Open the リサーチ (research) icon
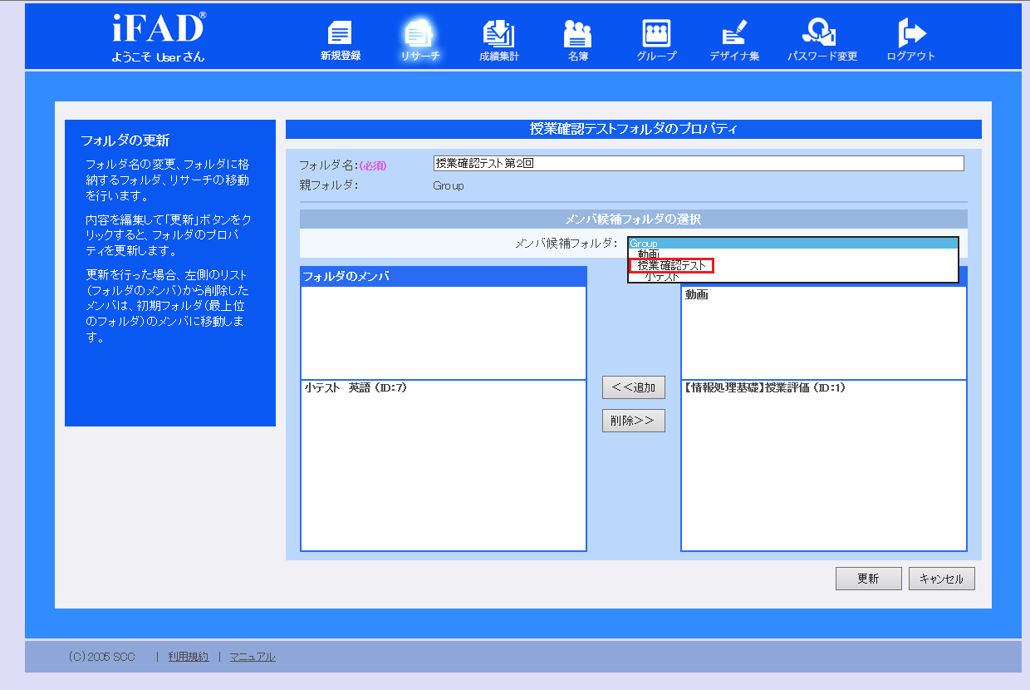The width and height of the screenshot is (1030, 690). point(419,40)
